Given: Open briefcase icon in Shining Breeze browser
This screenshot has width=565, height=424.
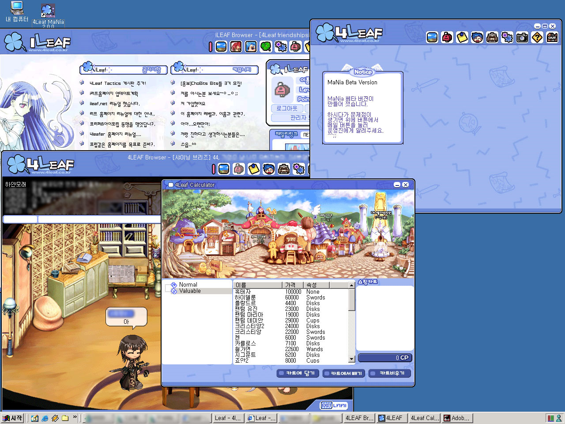Looking at the screenshot, I should click(x=284, y=169).
